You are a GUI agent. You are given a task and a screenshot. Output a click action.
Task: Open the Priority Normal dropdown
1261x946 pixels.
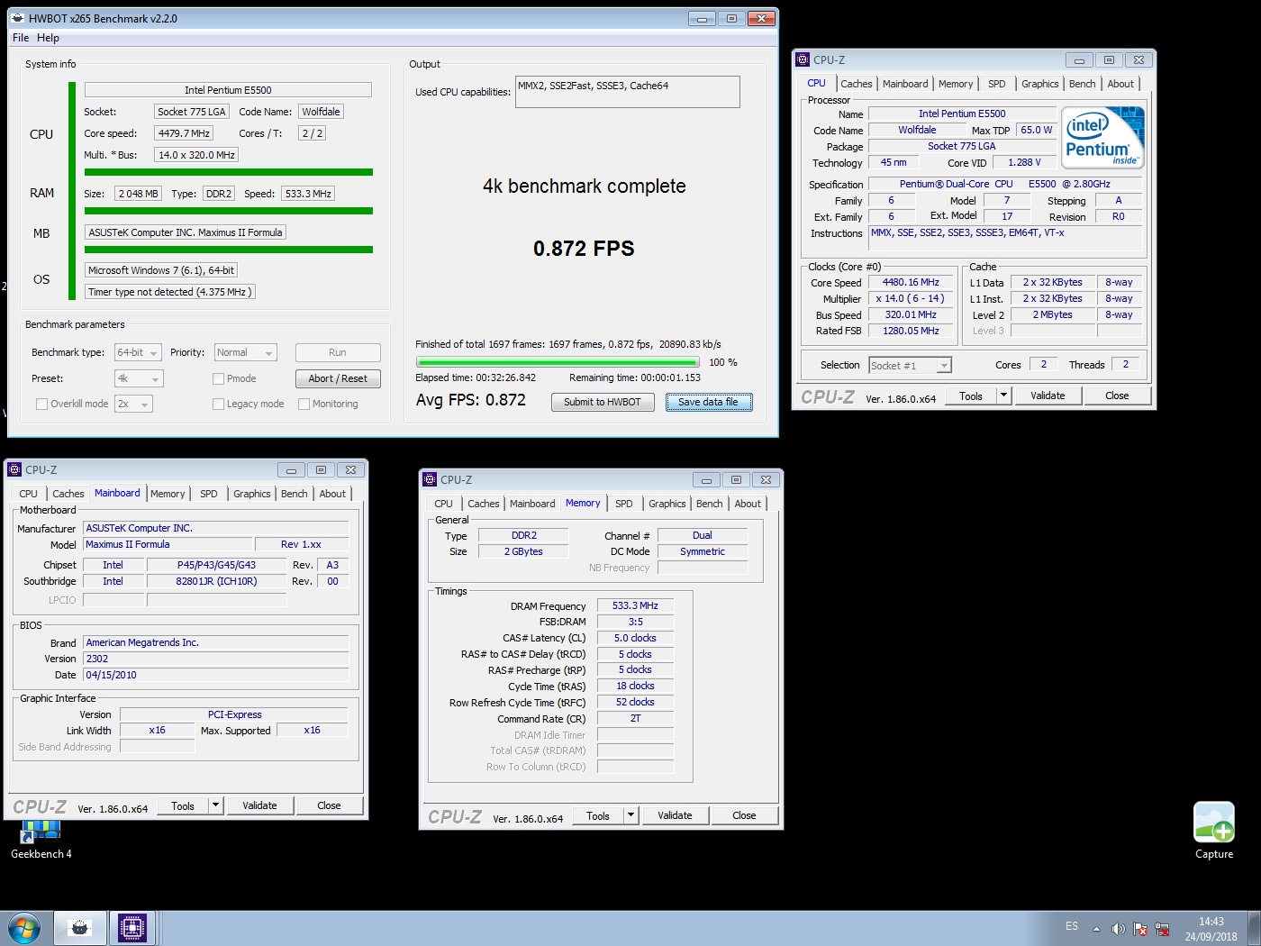point(245,353)
